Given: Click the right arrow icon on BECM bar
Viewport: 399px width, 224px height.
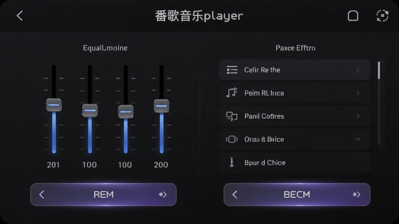Looking at the screenshot, I should pyautogui.click(x=357, y=195).
